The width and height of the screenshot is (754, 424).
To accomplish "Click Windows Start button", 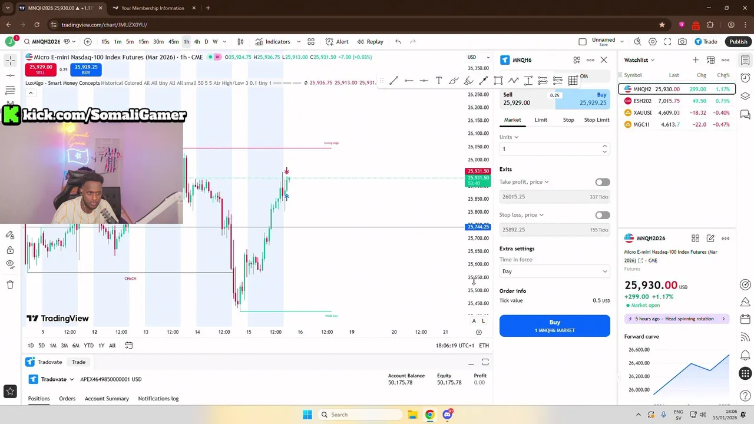I will 307,415.
